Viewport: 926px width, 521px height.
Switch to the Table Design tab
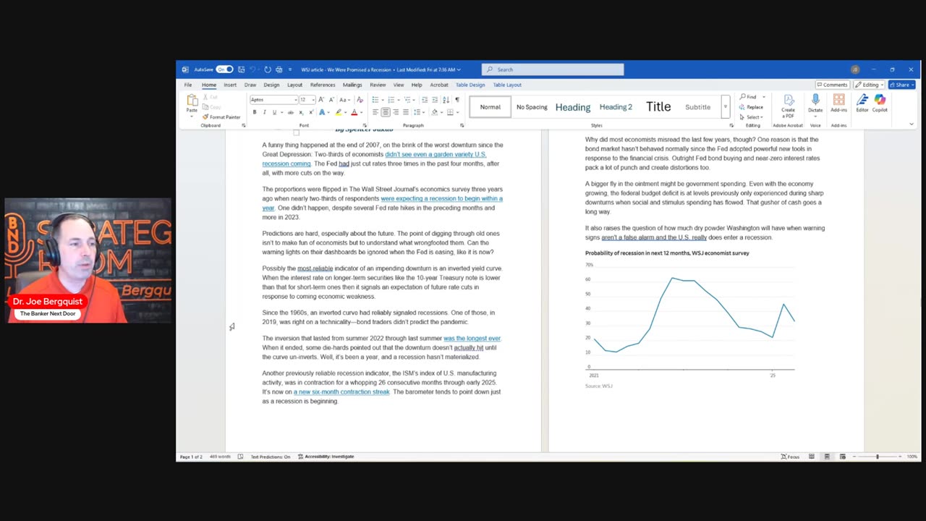tap(470, 85)
